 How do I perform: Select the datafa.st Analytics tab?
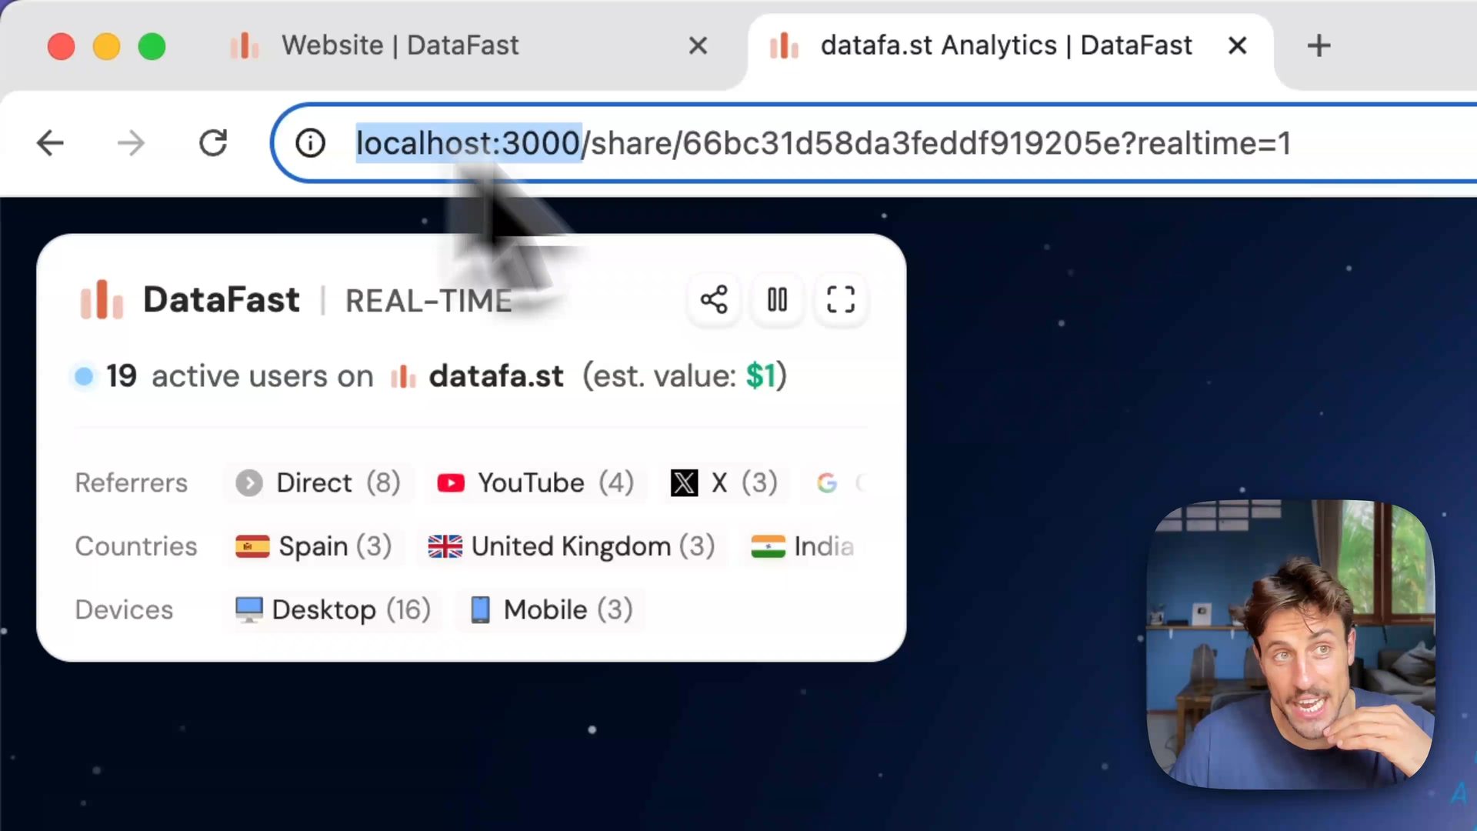[1005, 45]
